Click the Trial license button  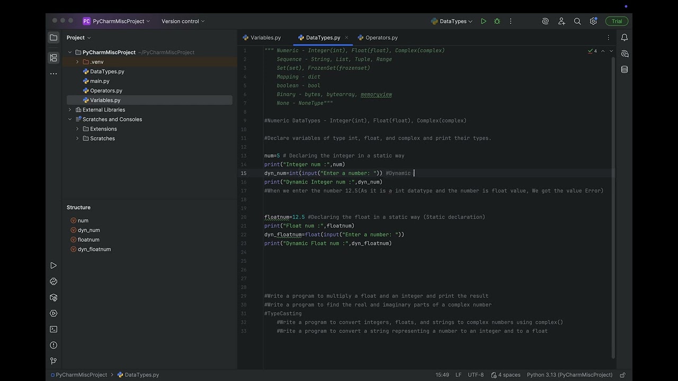[617, 21]
